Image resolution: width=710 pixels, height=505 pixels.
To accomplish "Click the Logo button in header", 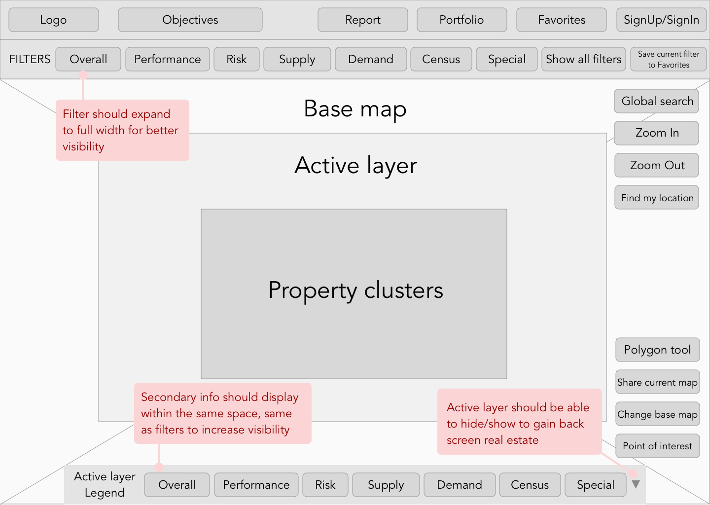I will [54, 20].
